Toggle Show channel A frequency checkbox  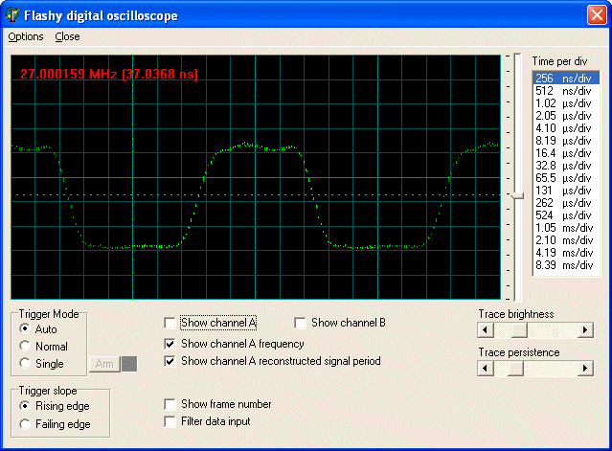click(x=170, y=344)
